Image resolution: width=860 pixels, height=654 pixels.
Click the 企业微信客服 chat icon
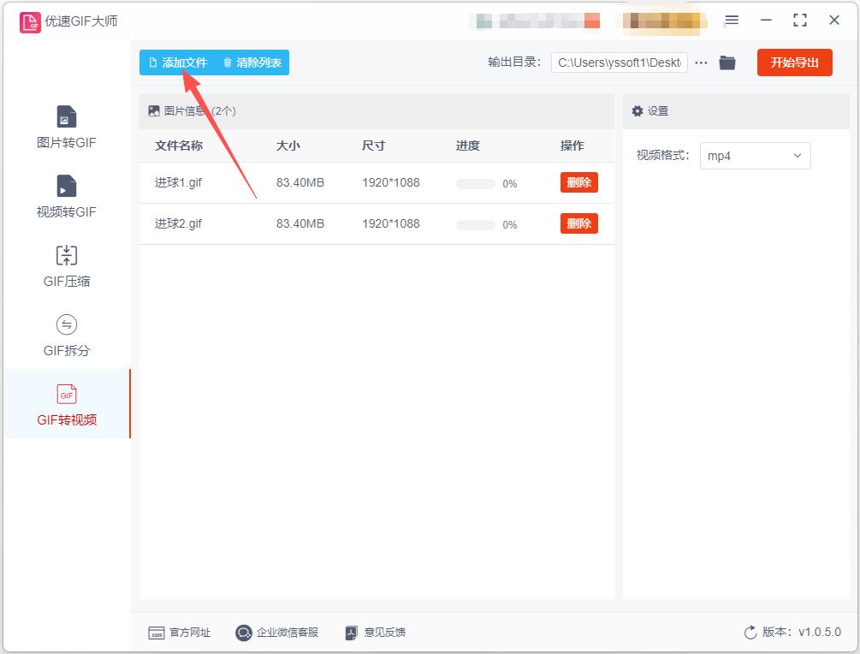pos(244,633)
